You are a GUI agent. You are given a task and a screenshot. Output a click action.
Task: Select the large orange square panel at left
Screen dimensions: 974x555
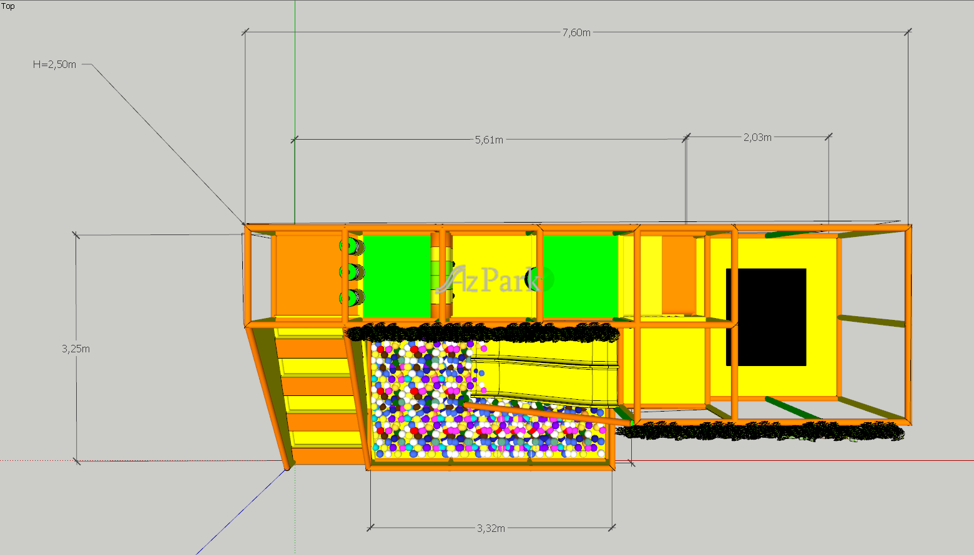[306, 274]
